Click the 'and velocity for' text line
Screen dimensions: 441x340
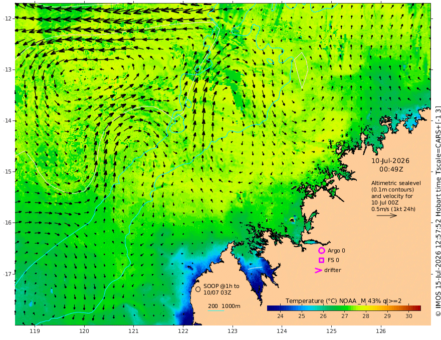click(x=392, y=196)
